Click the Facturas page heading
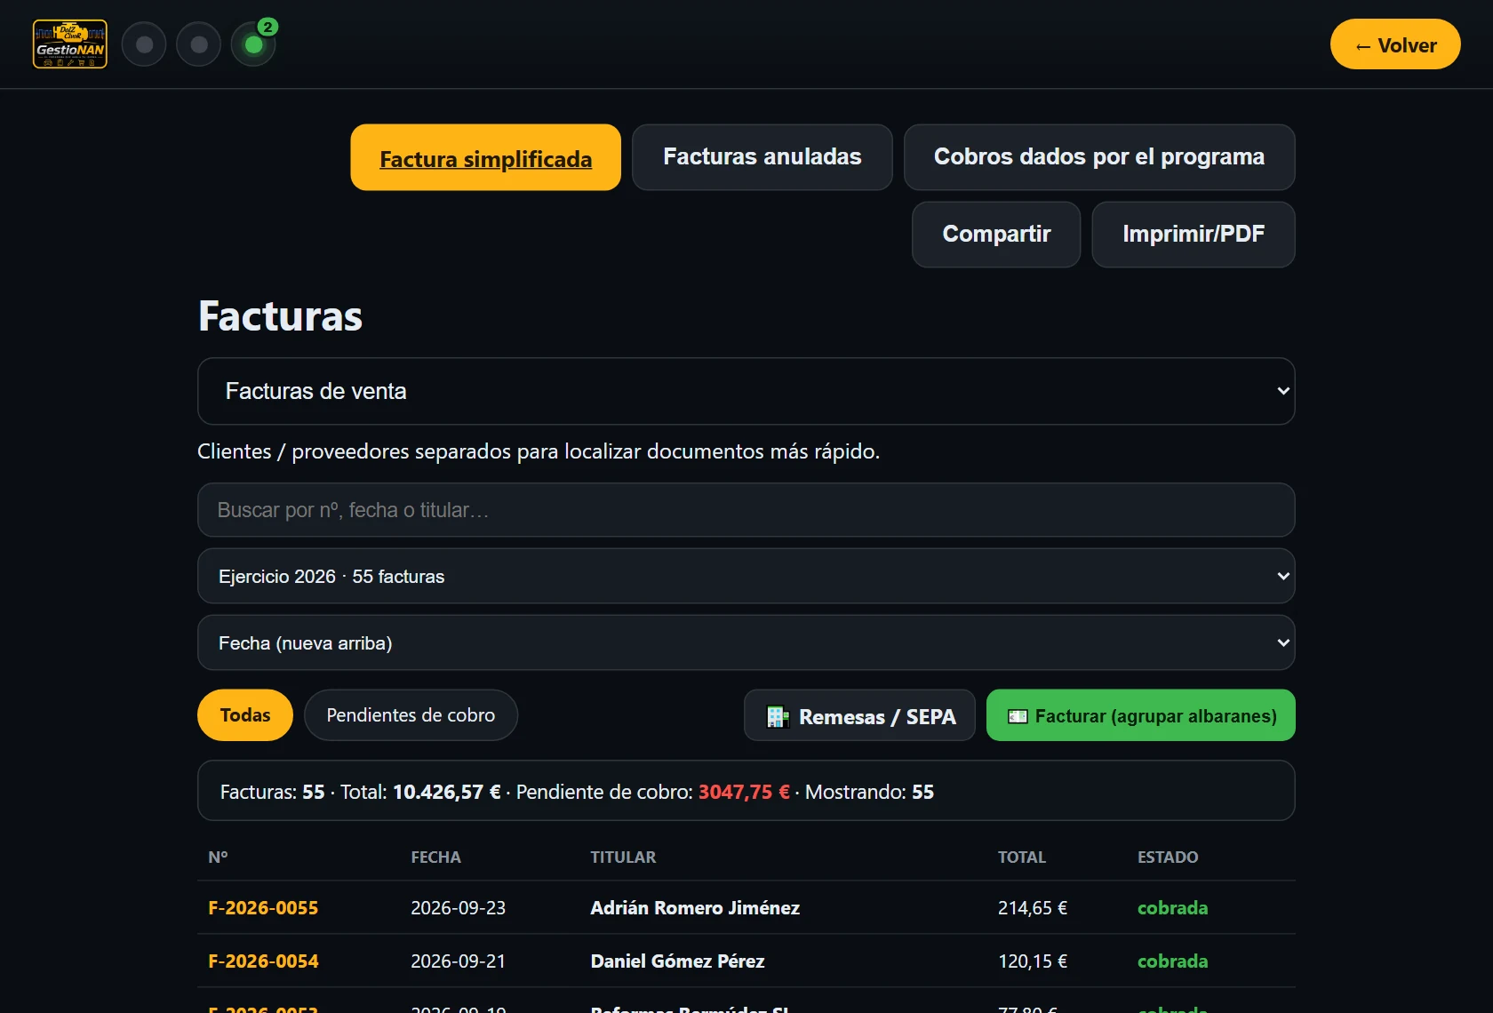Image resolution: width=1493 pixels, height=1013 pixels. tap(280, 316)
